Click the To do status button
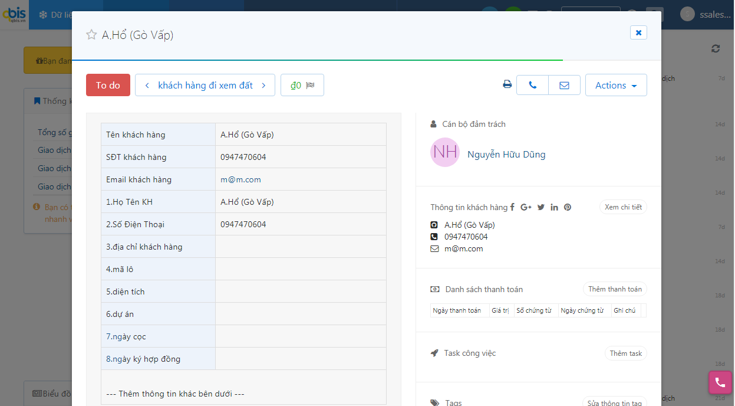Screen dimensions: 735x406 108,85
